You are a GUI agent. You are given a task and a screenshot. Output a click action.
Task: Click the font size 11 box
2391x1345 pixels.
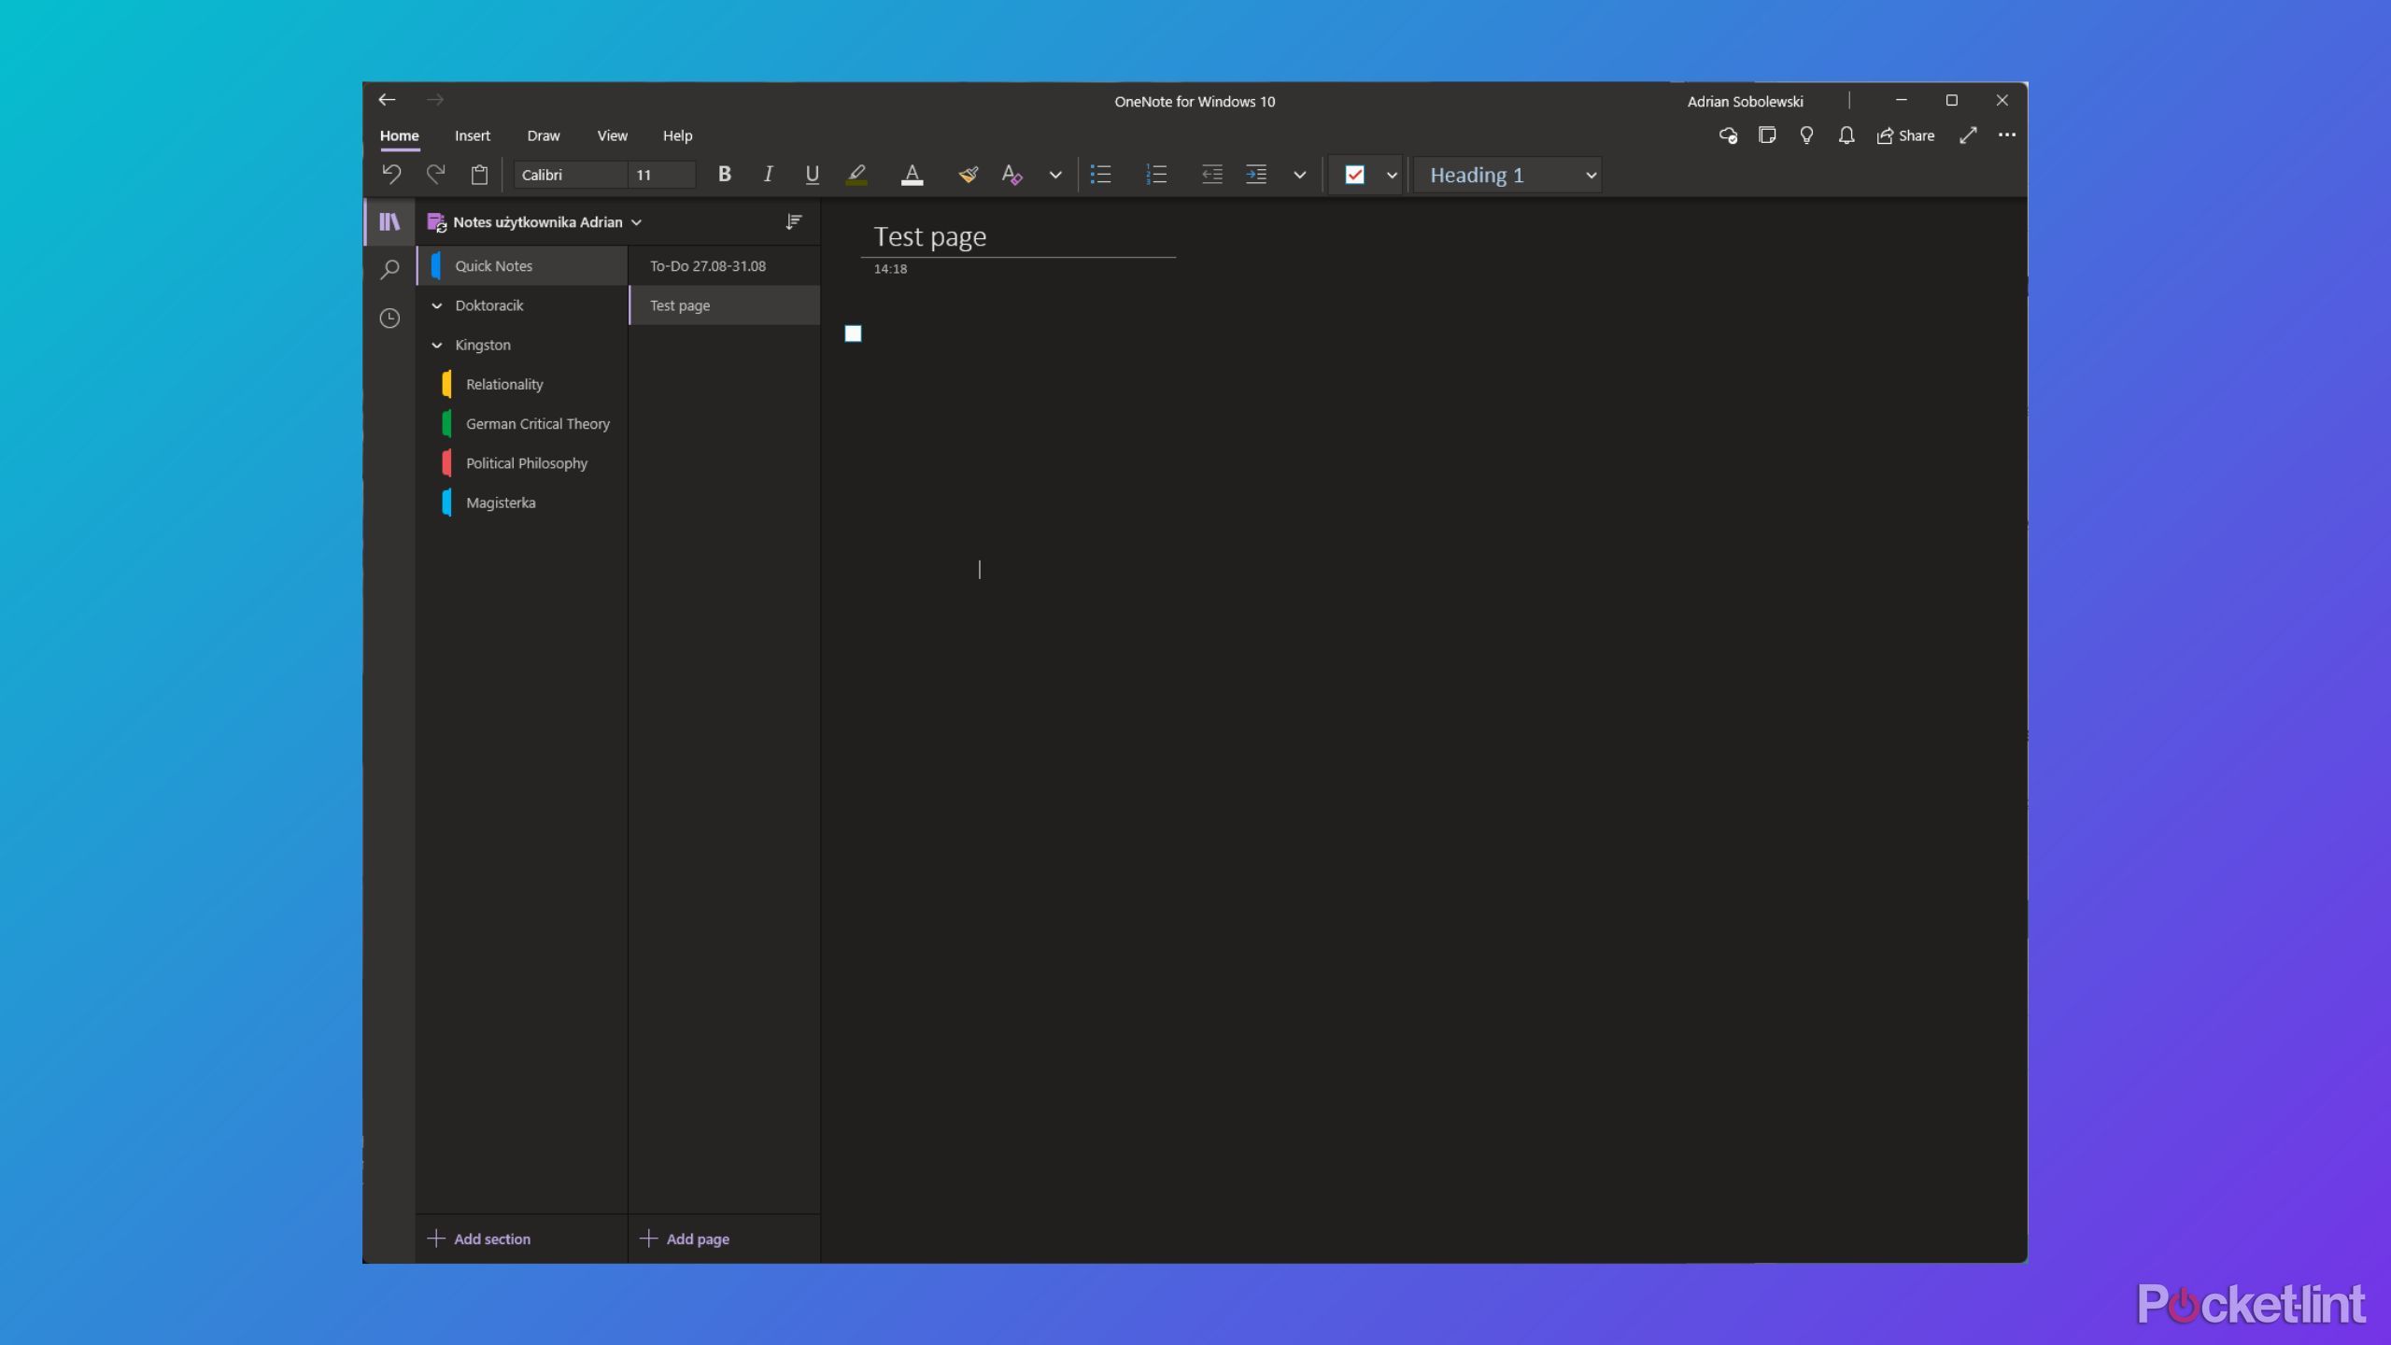662,175
